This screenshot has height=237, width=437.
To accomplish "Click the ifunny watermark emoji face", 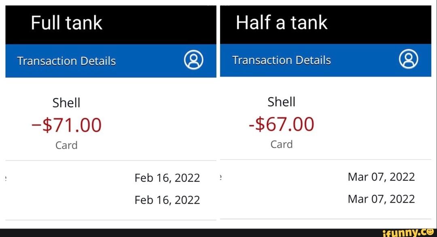I will click(x=429, y=233).
